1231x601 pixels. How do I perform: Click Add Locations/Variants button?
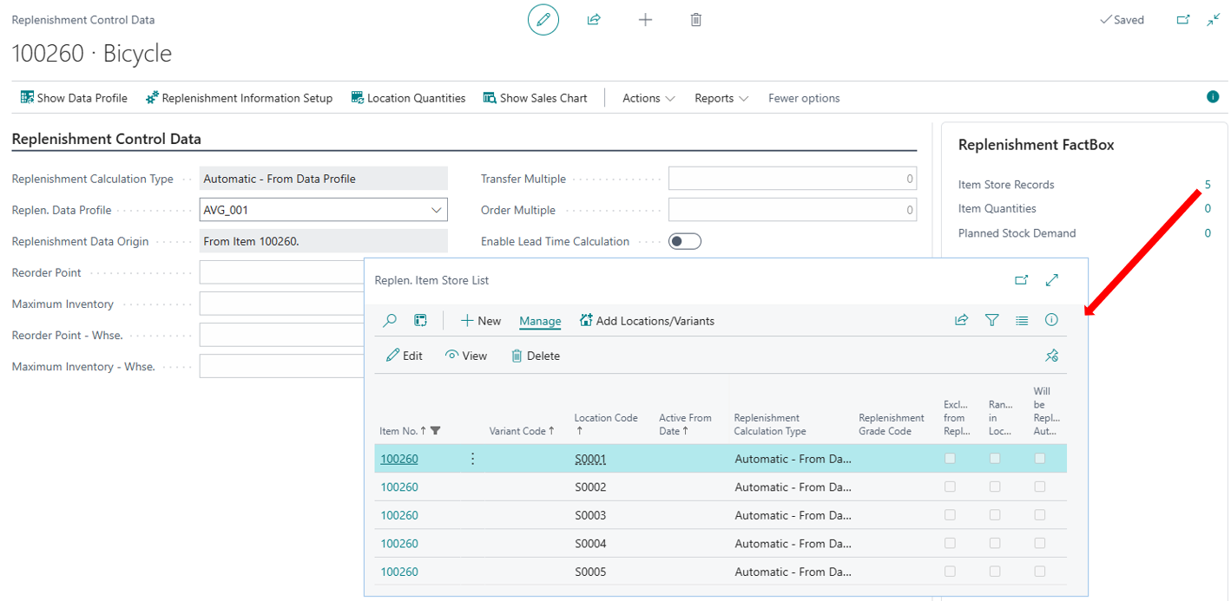pyautogui.click(x=647, y=321)
